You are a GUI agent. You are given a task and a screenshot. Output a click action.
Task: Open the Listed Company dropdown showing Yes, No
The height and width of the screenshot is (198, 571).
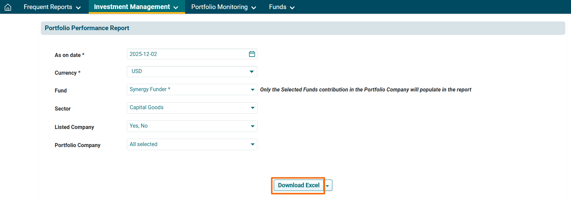[191, 126]
